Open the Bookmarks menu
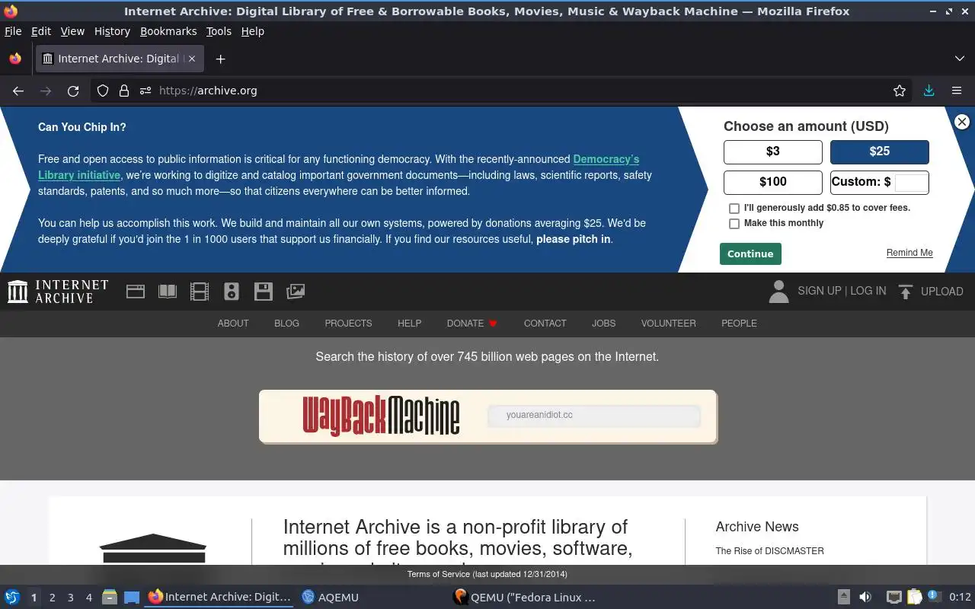This screenshot has height=609, width=975. [x=168, y=31]
